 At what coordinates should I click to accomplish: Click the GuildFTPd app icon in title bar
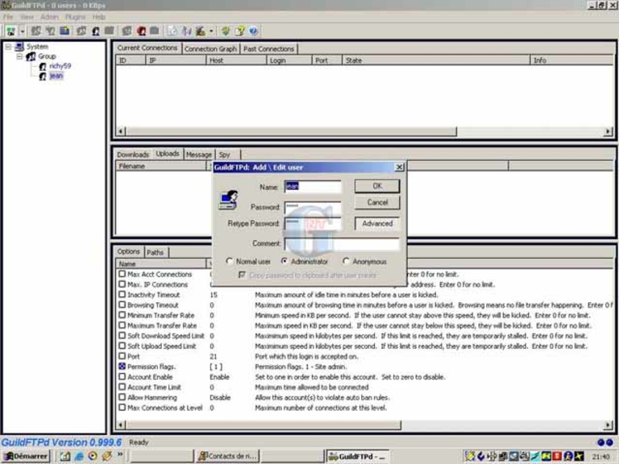pyautogui.click(x=6, y=5)
